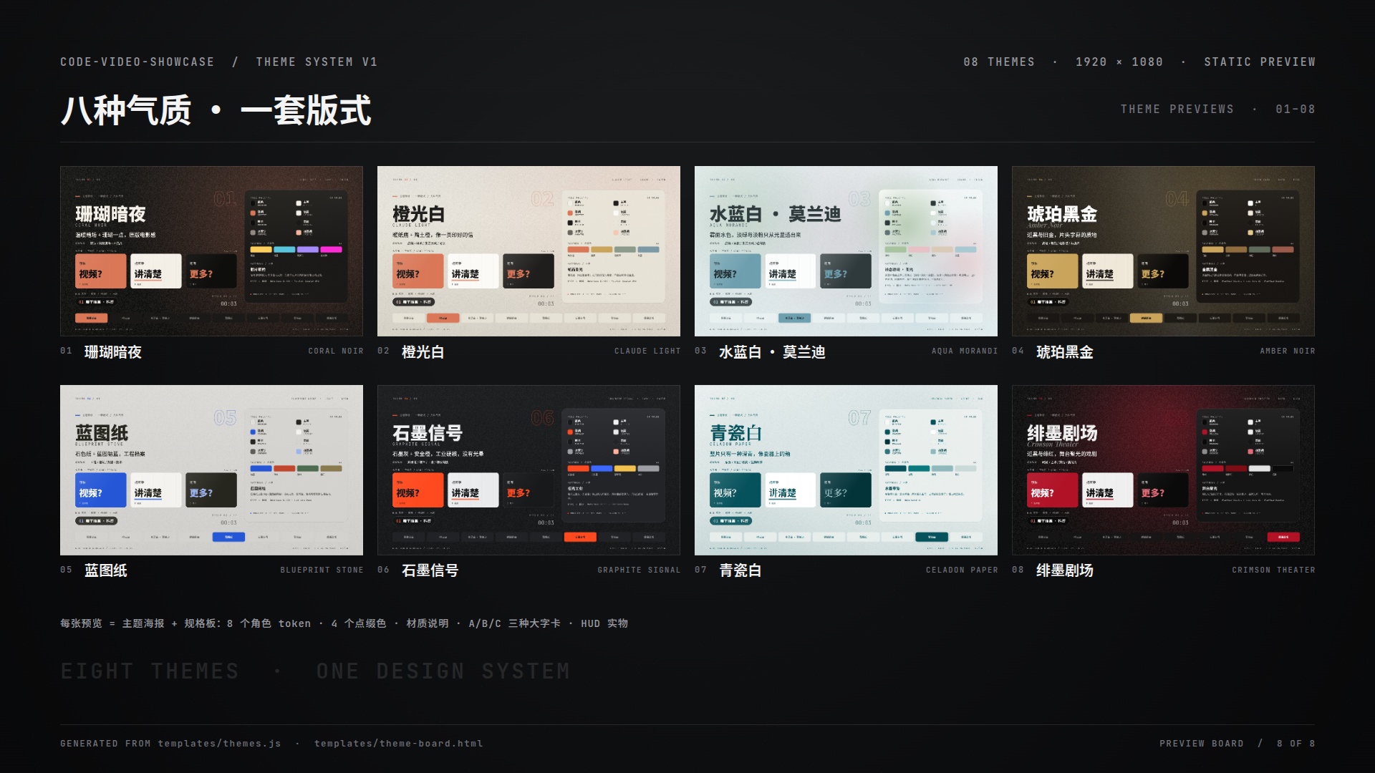
Task: Click the BLUEPRINT STONE label
Action: tap(322, 570)
